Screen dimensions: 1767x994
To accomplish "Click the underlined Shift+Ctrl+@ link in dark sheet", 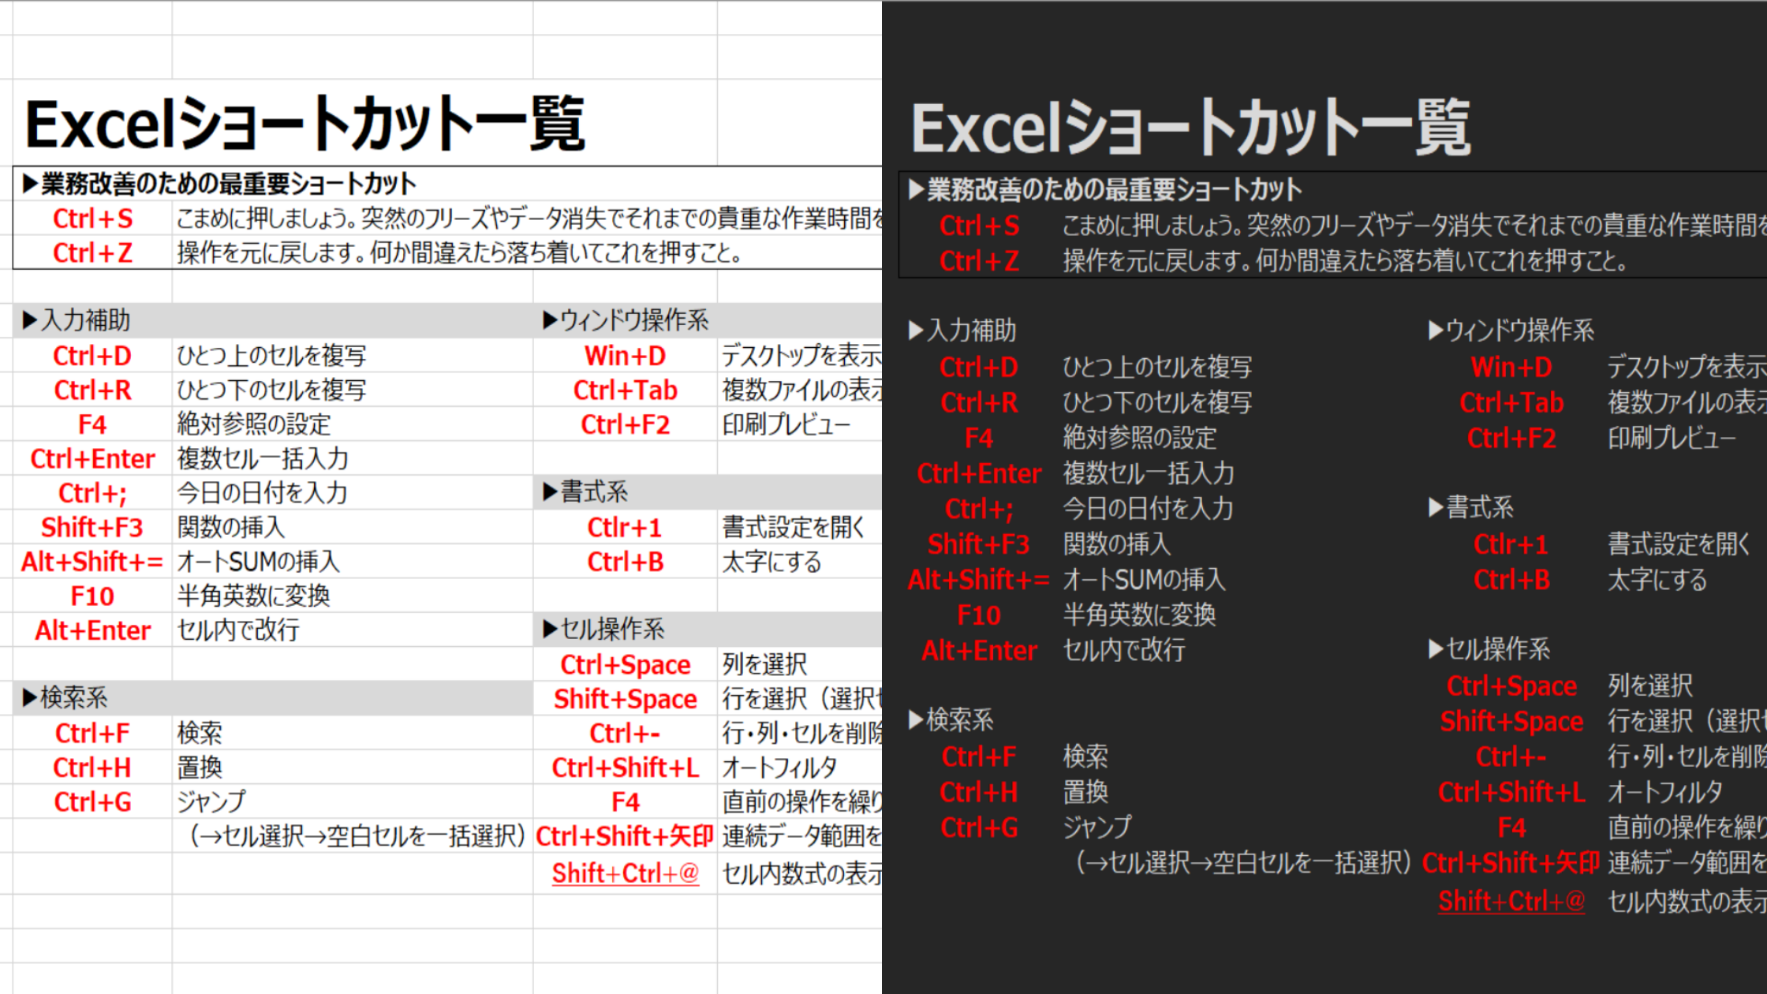I will 1511,901.
